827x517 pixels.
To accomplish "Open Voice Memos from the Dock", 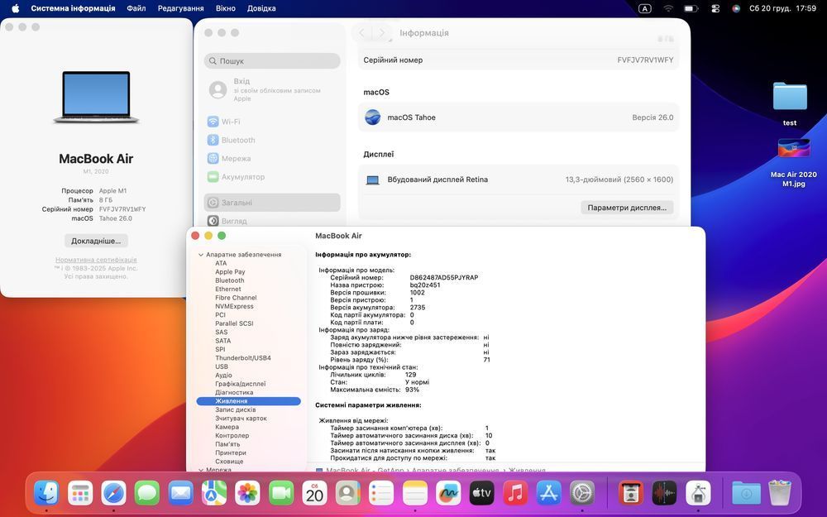I will [664, 494].
